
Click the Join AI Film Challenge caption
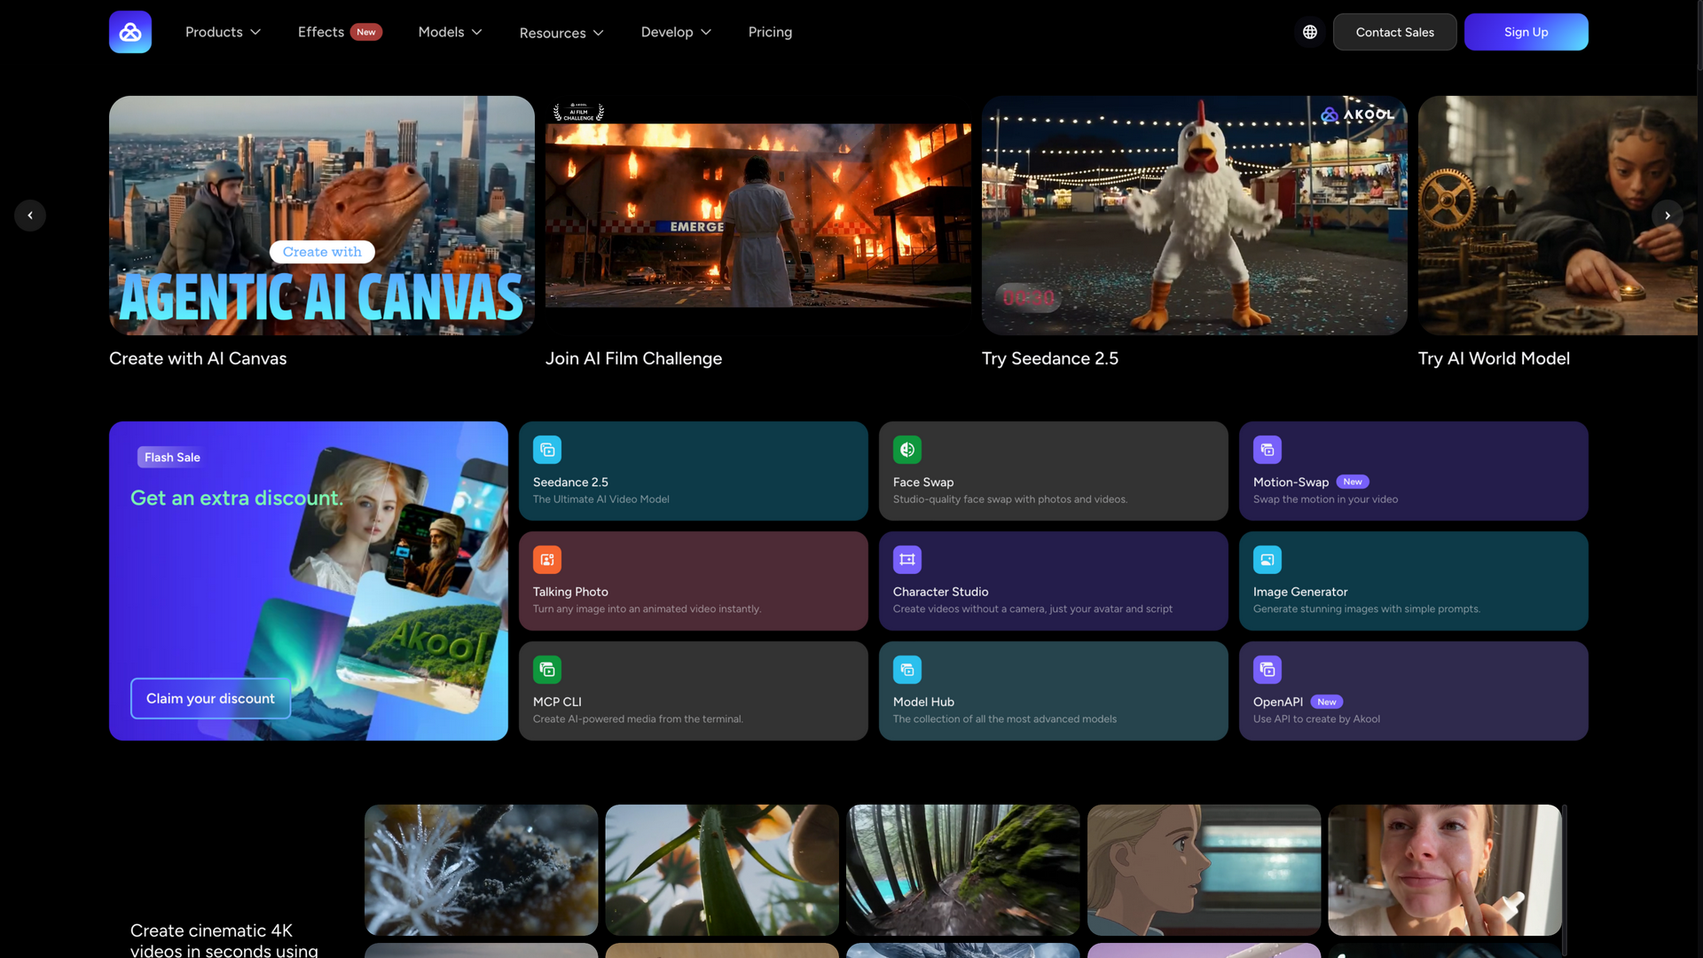tap(633, 358)
